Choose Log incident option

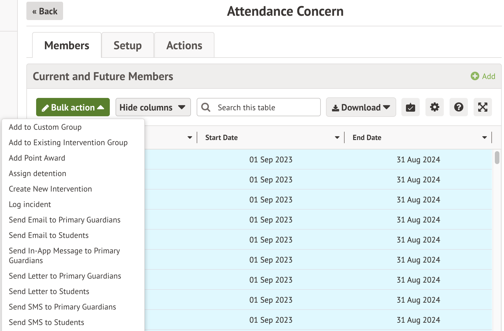coord(30,204)
